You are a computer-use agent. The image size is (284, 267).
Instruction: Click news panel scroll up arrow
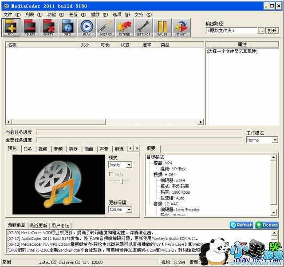pos(274,233)
